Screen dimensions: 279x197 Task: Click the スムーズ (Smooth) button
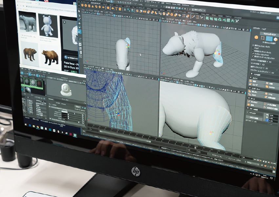tap(257, 85)
